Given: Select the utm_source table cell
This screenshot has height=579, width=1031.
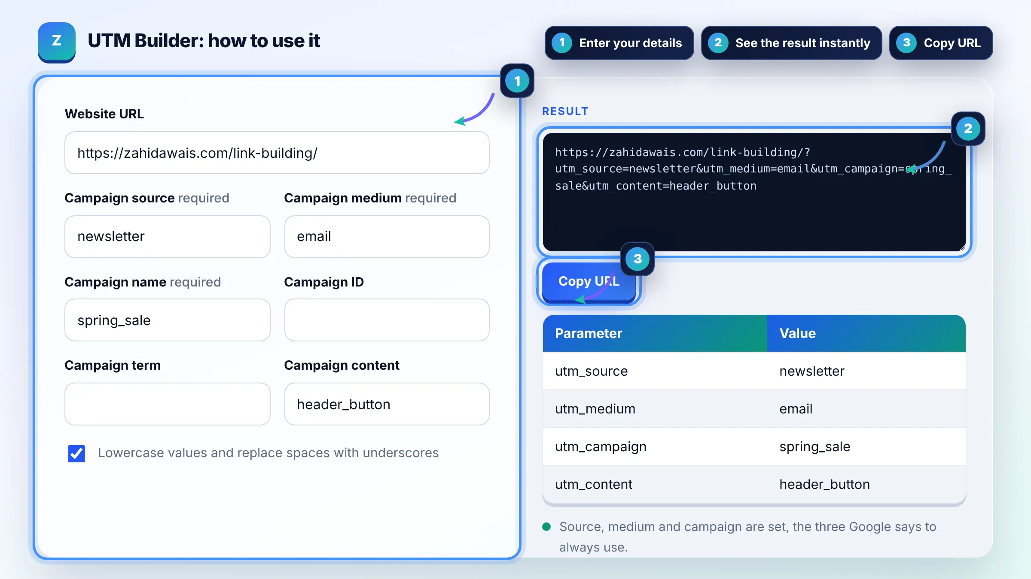Looking at the screenshot, I should (655, 371).
